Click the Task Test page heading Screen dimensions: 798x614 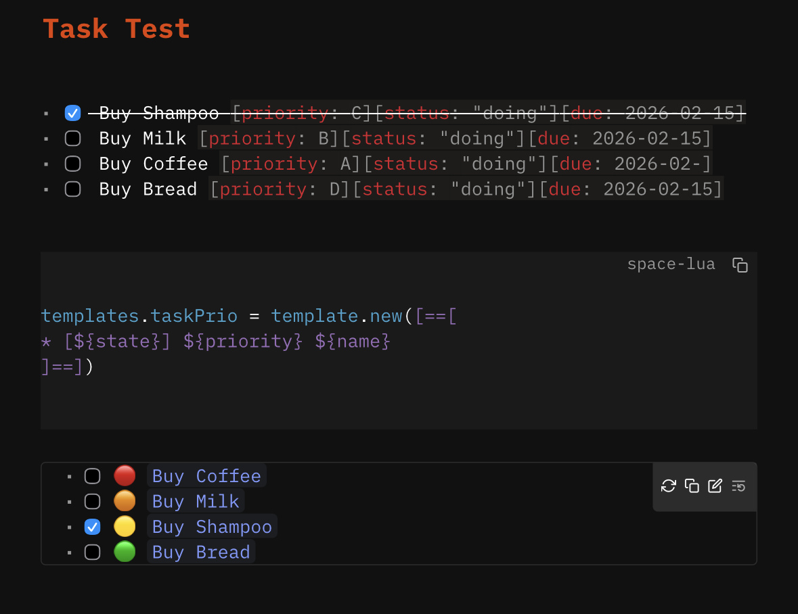click(x=116, y=29)
